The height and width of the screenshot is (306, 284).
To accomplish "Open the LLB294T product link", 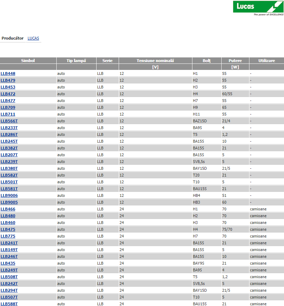I will pos(9,290).
